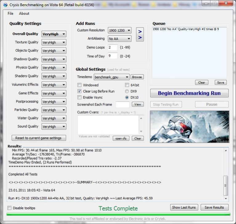
Task: Expand the Volumetric Effects dropdown
Action: tap(54, 85)
